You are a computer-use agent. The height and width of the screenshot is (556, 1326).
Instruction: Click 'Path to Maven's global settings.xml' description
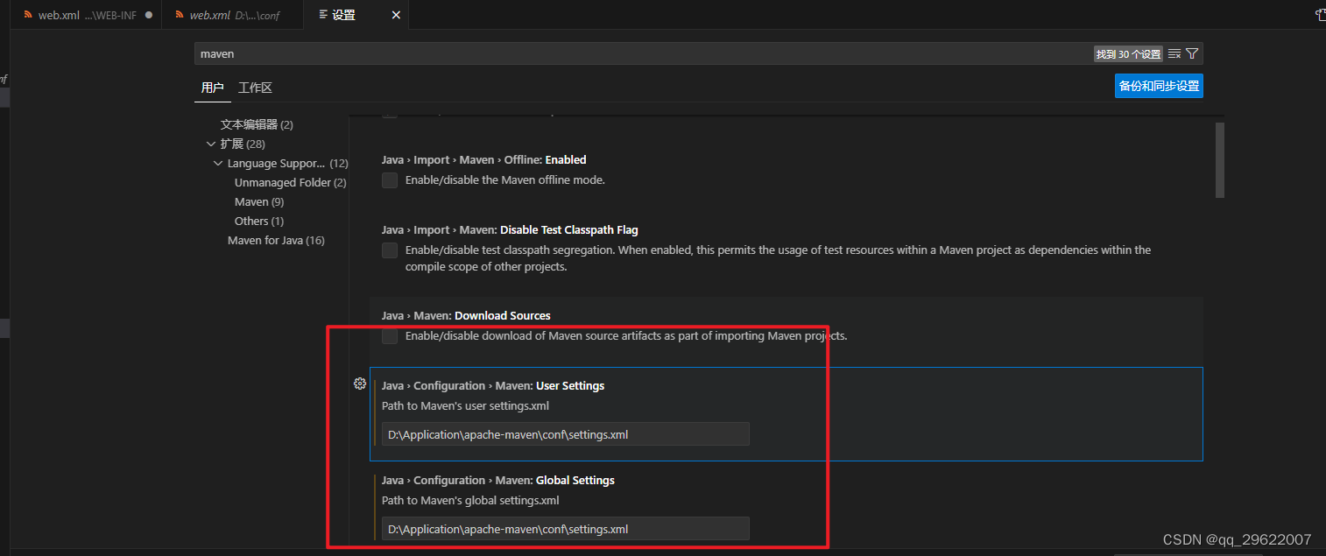pos(470,501)
